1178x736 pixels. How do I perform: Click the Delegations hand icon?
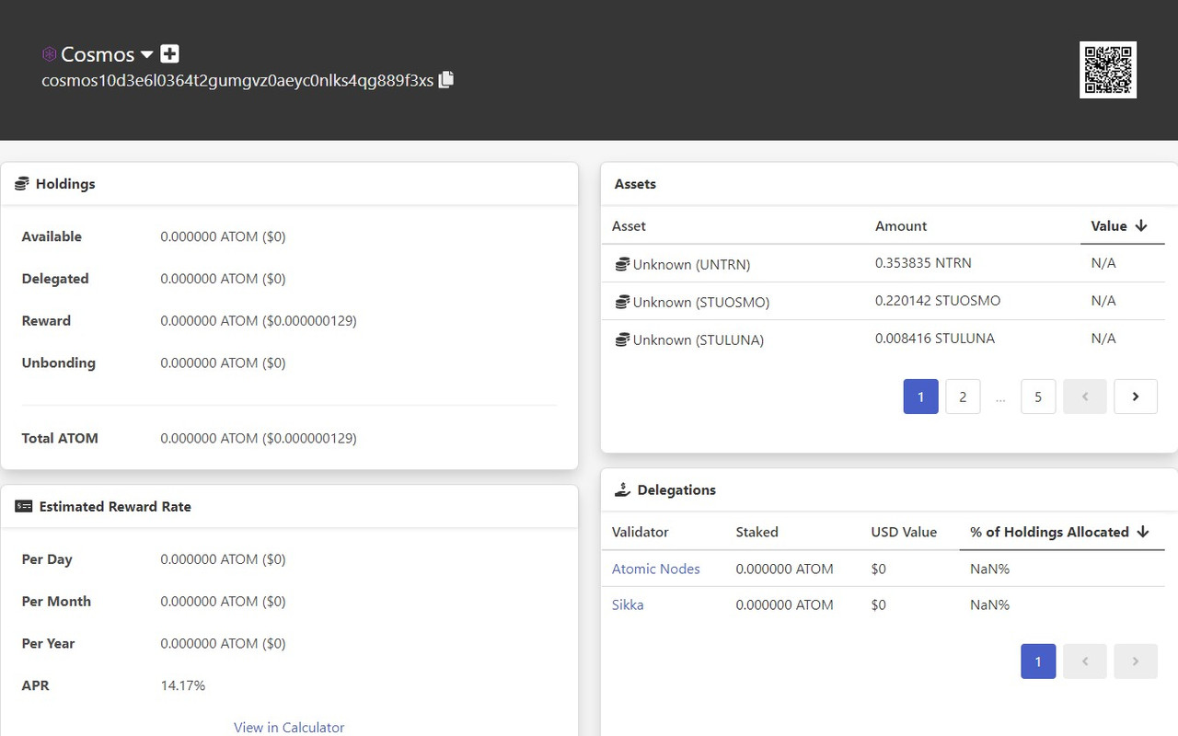point(623,490)
